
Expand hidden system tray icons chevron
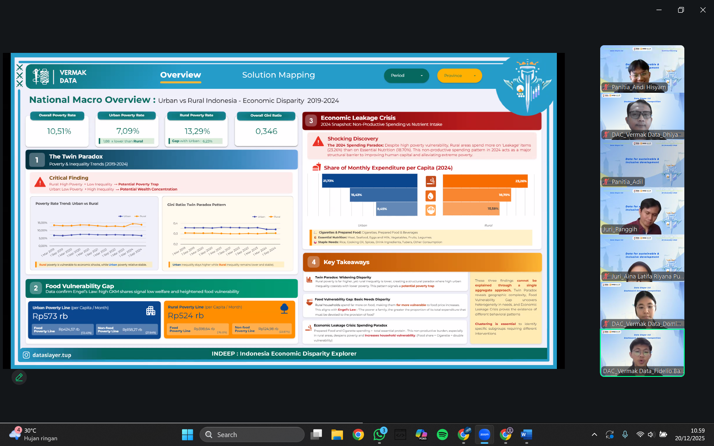(594, 435)
